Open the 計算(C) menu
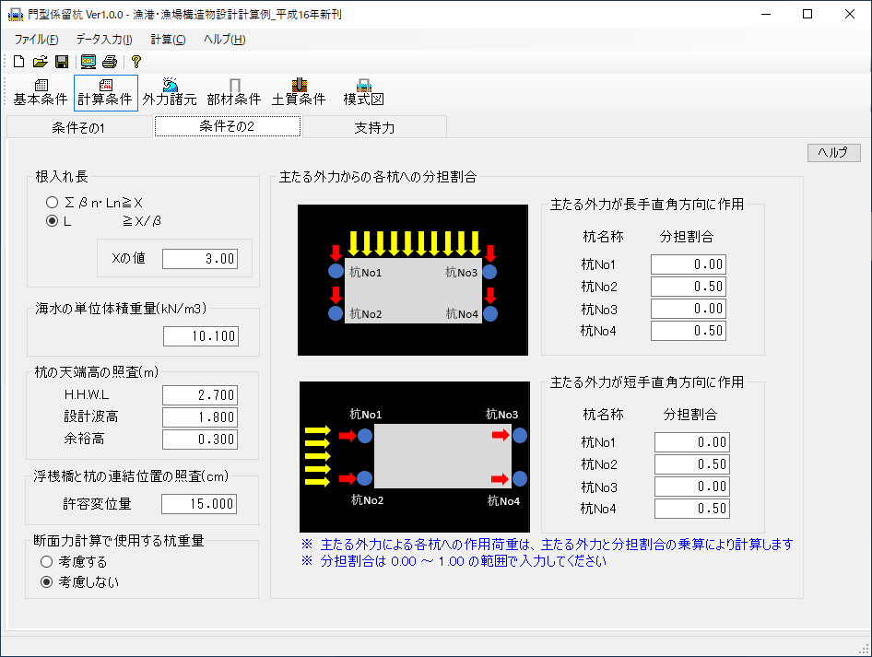872x657 pixels. [168, 40]
